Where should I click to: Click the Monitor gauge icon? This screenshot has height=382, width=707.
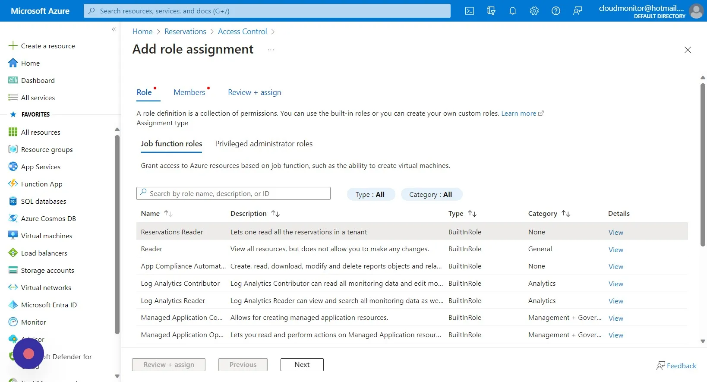point(13,322)
